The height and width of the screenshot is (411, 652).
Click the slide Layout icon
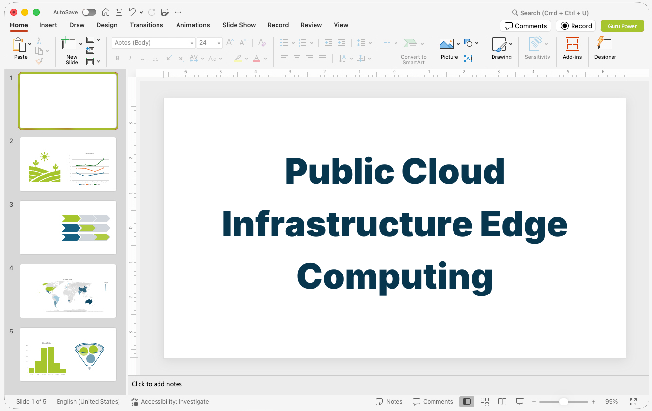[x=90, y=40]
